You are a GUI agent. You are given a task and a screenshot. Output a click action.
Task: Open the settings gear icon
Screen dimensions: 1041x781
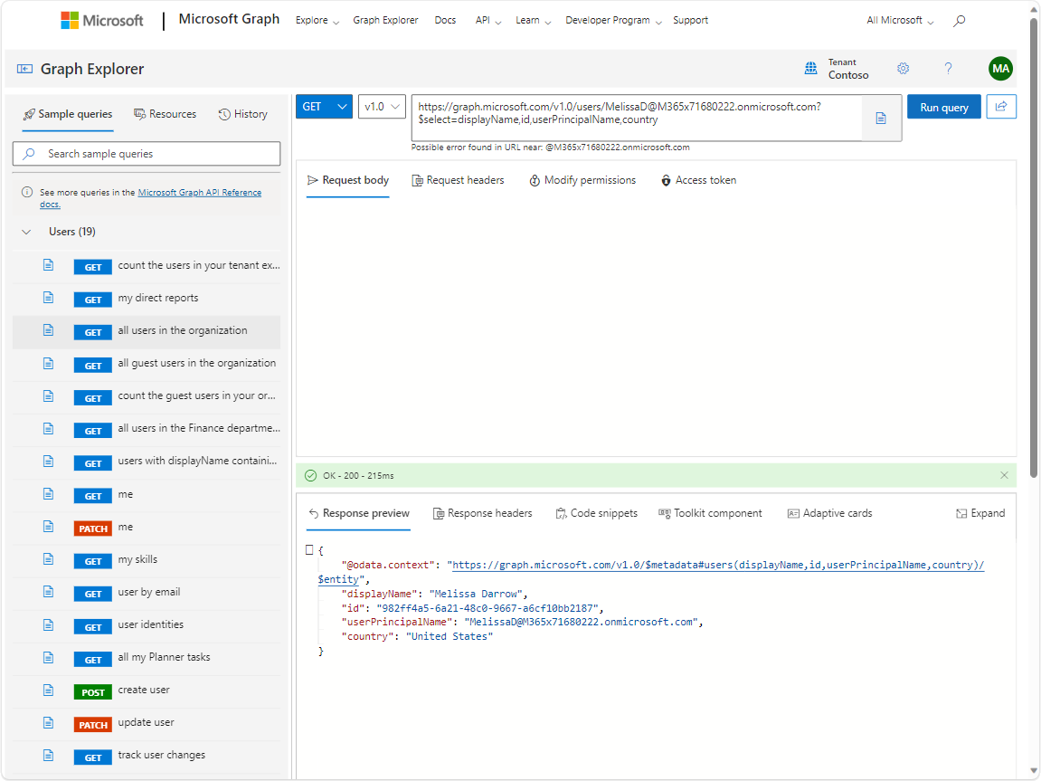903,69
